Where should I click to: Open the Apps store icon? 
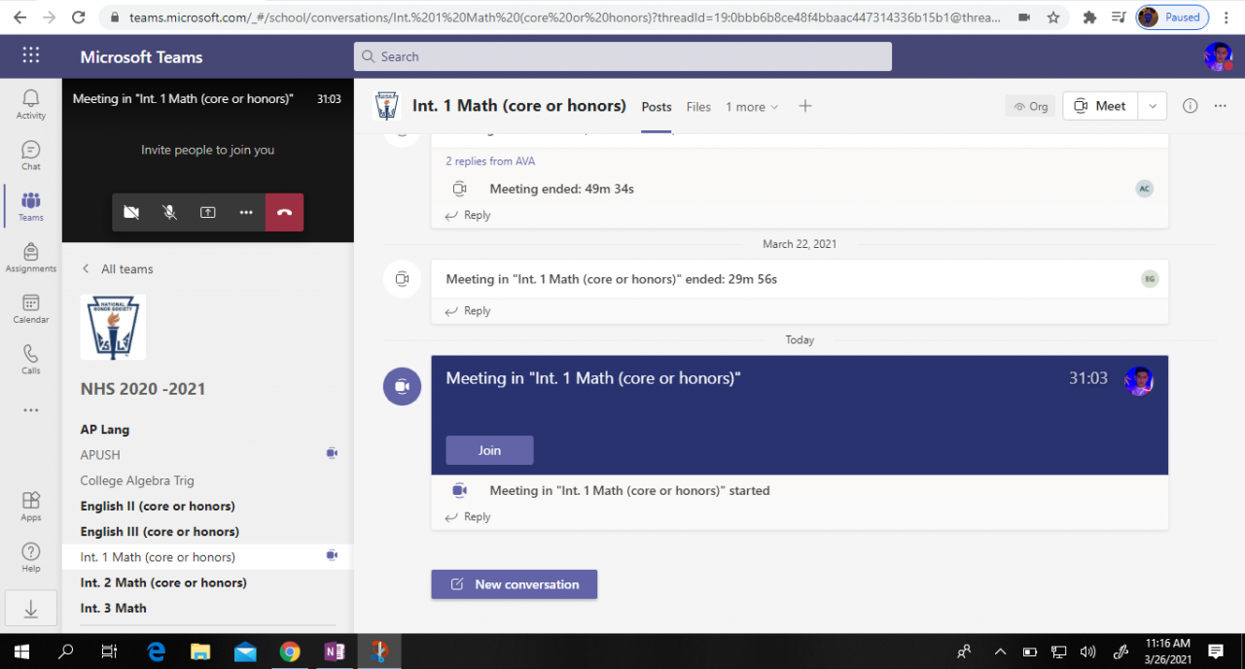(31, 506)
